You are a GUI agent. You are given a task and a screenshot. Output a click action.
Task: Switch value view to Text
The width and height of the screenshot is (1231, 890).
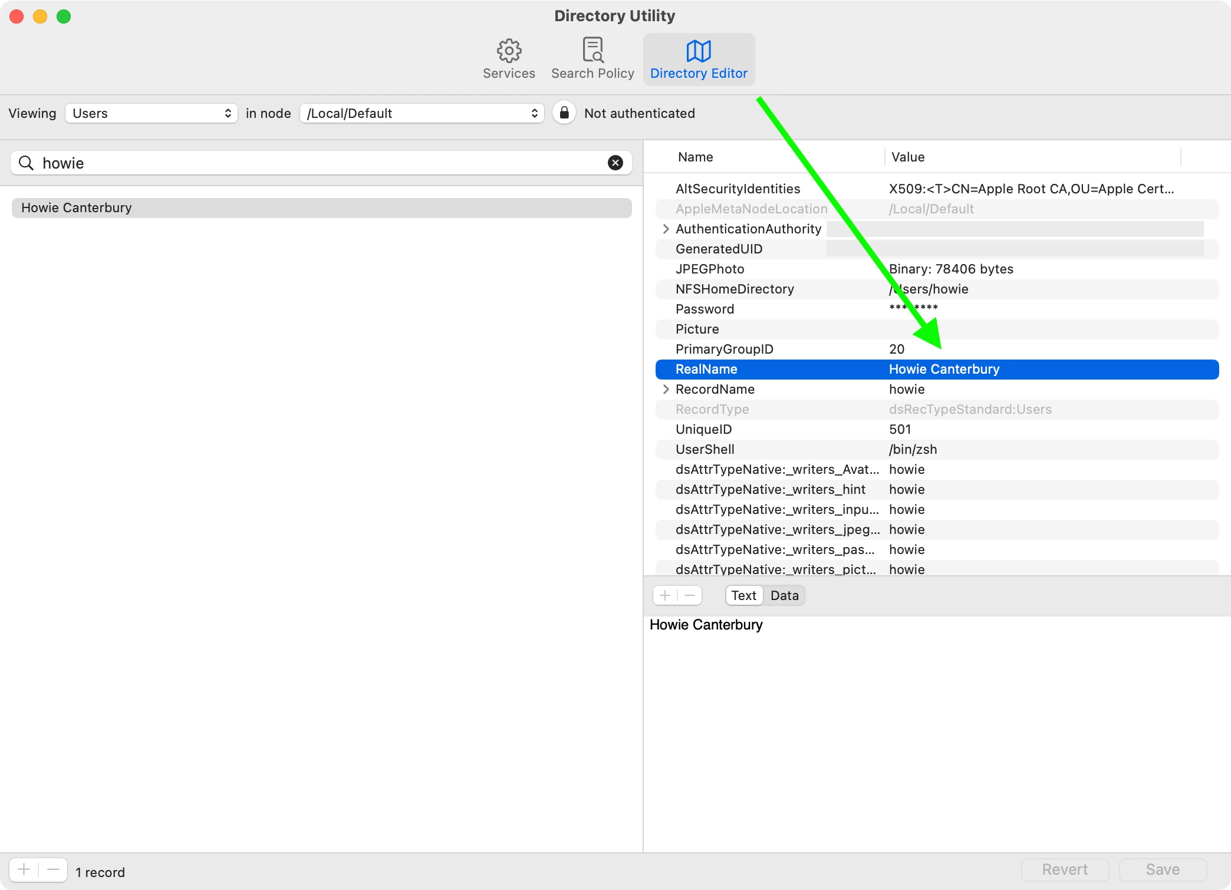coord(744,595)
